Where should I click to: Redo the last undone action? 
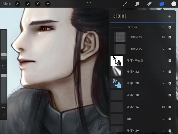coord(4,115)
